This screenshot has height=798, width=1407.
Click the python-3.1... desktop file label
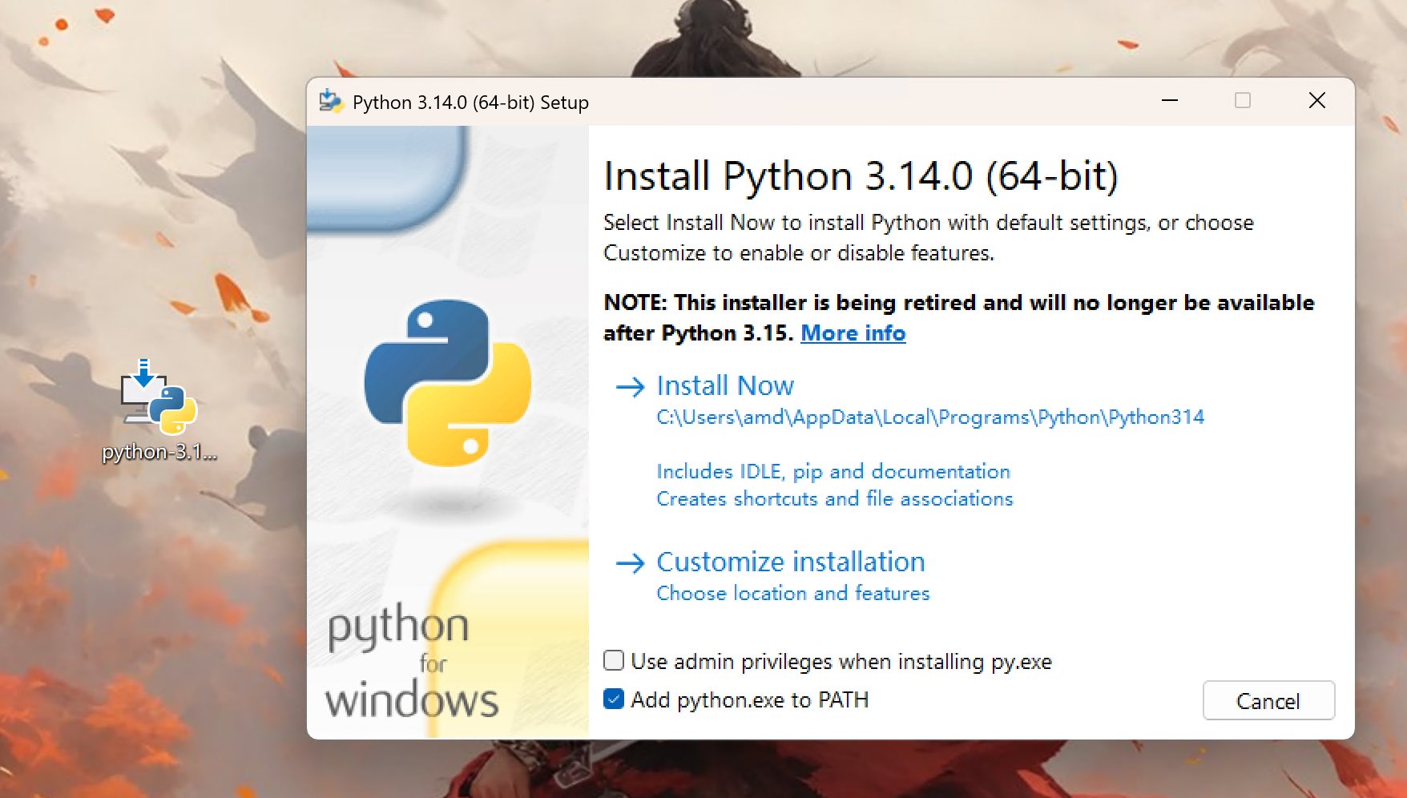point(159,452)
